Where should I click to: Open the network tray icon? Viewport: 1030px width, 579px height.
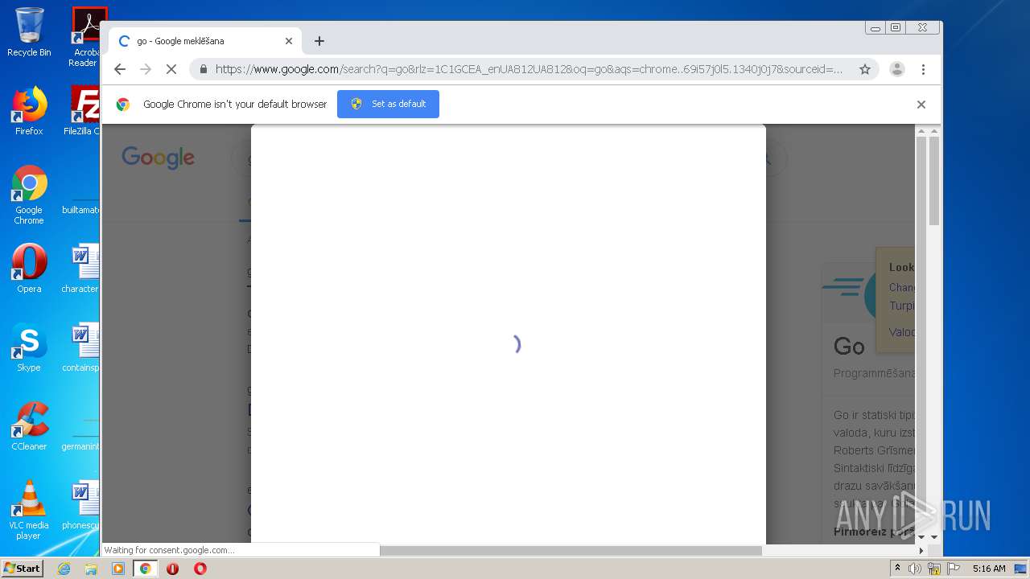(934, 569)
